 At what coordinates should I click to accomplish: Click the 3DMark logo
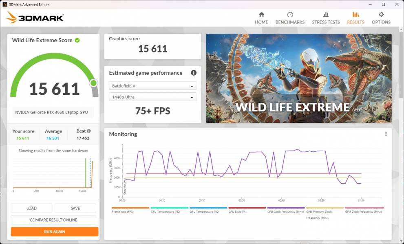coord(35,17)
